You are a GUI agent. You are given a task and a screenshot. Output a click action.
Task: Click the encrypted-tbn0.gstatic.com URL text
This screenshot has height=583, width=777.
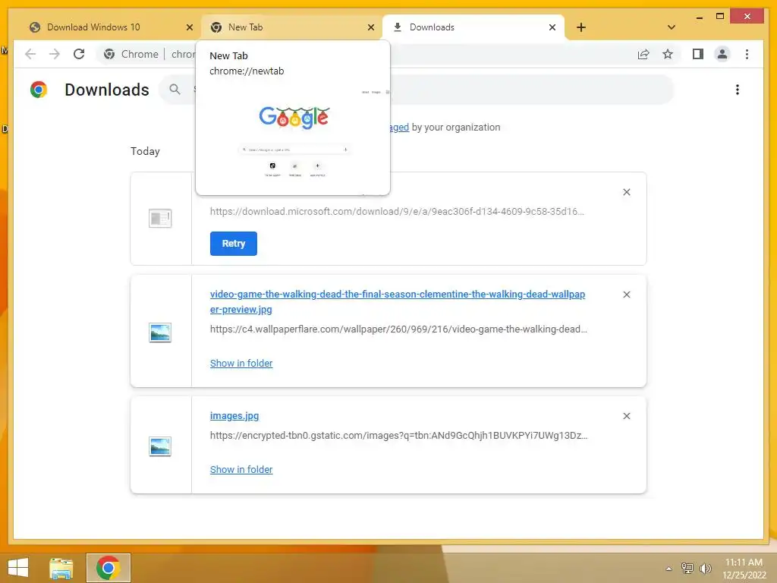(x=399, y=436)
